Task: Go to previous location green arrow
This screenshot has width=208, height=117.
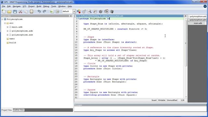Action: coord(52,12)
